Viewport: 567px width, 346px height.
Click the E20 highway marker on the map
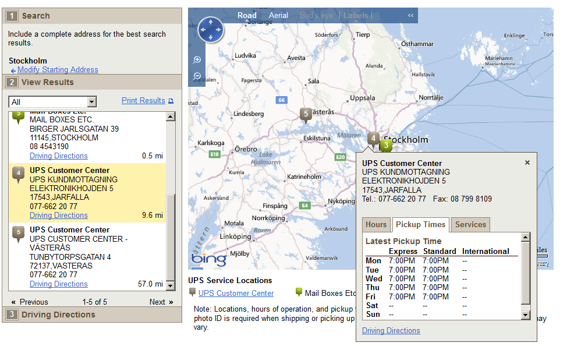coord(341,157)
